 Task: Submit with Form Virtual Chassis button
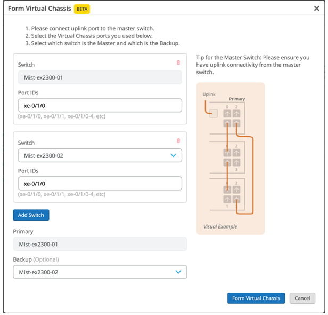click(x=256, y=298)
